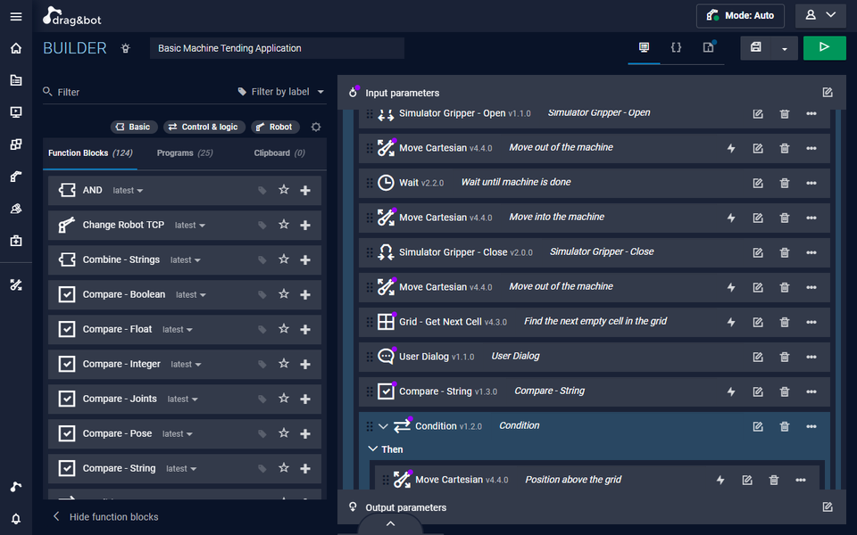Run the program with green play button

point(824,48)
